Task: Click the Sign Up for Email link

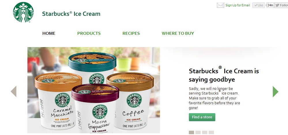Action: [x=238, y=5]
